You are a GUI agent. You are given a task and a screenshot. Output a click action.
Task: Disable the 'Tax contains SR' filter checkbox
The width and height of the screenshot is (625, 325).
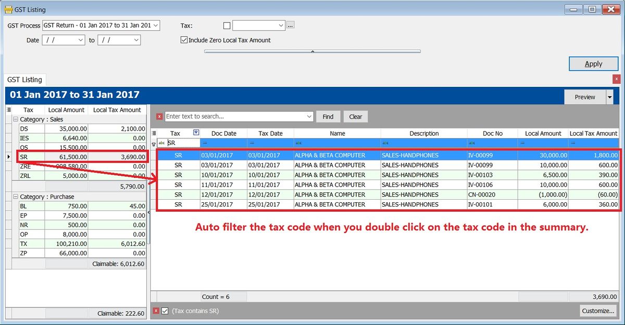point(165,311)
